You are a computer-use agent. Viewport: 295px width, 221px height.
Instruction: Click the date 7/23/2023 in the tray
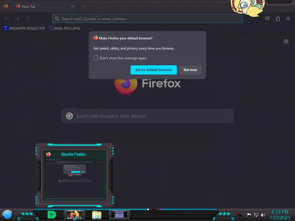[280, 218]
